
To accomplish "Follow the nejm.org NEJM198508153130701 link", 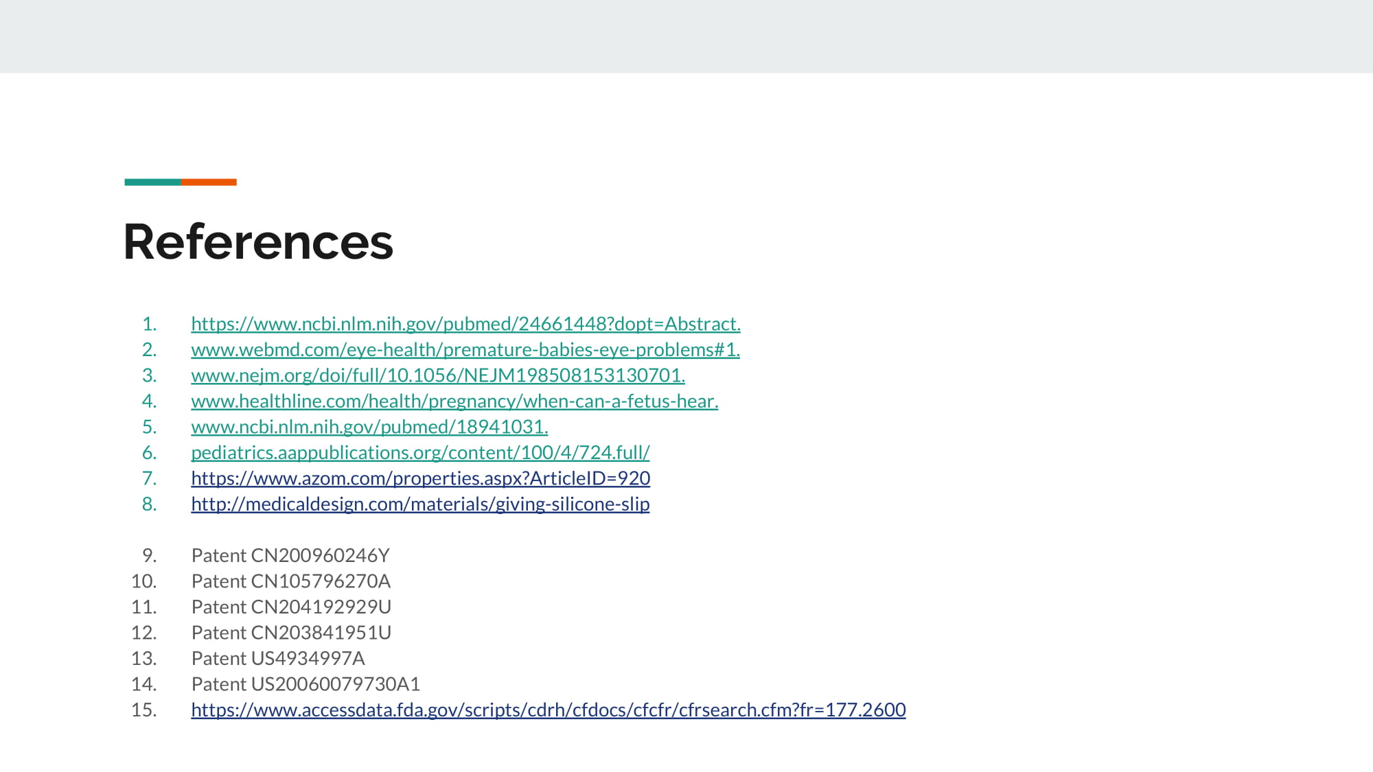I will coord(438,375).
